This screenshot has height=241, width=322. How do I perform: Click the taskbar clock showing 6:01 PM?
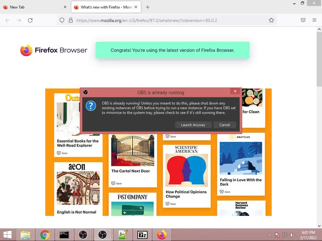[308, 235]
